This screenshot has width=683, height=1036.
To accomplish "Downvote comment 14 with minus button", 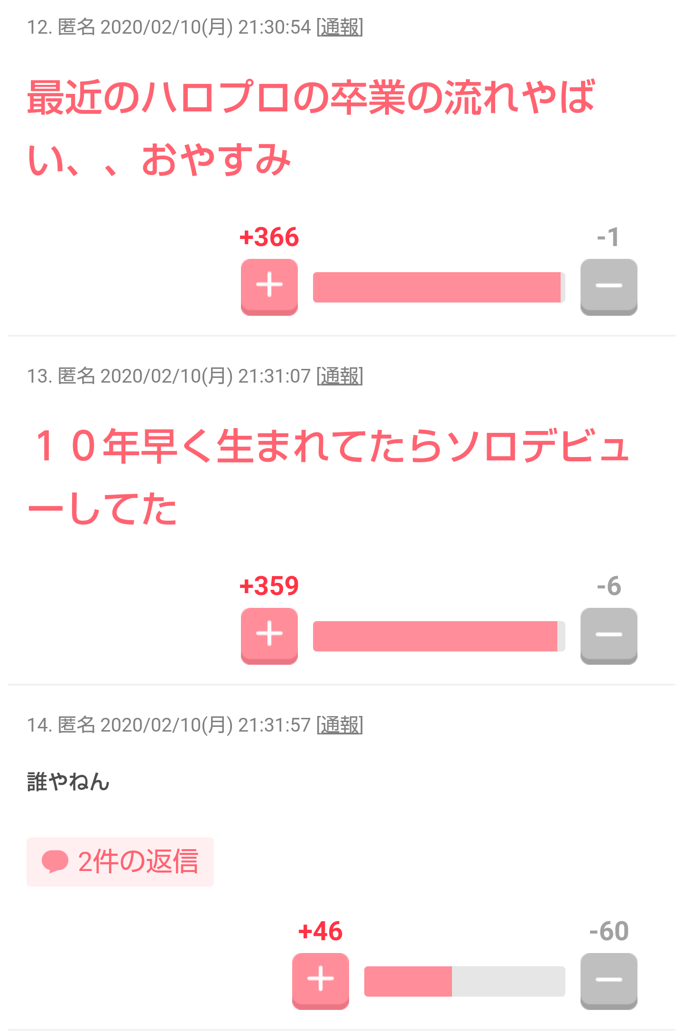I will tap(609, 981).
